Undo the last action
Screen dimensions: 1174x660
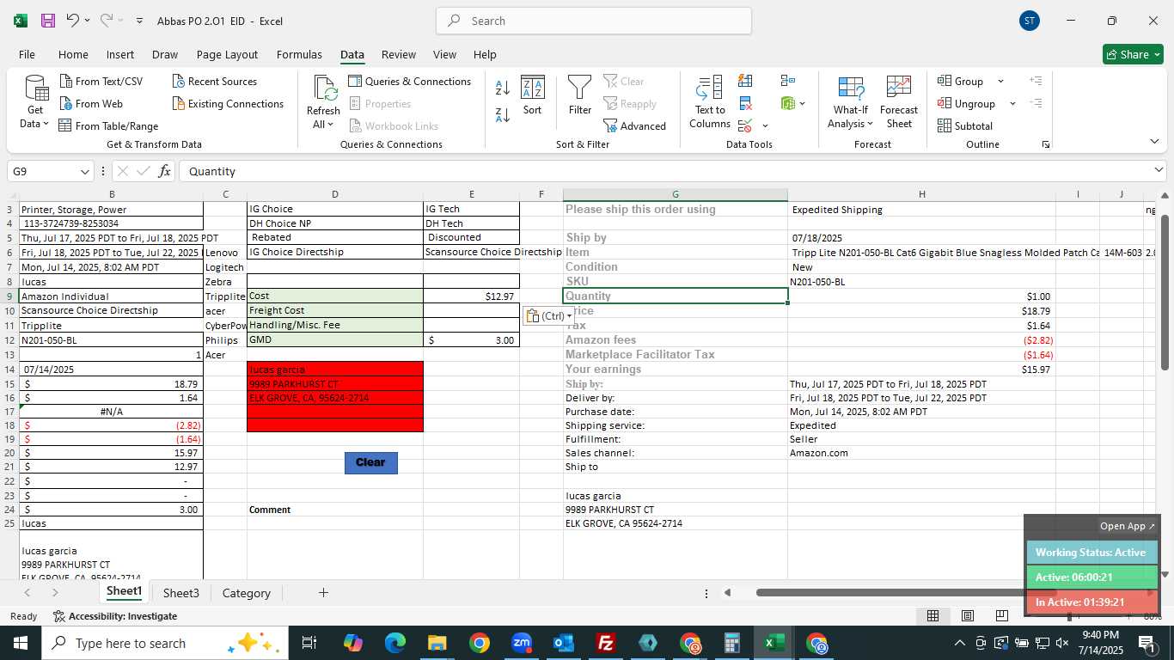pos(73,21)
